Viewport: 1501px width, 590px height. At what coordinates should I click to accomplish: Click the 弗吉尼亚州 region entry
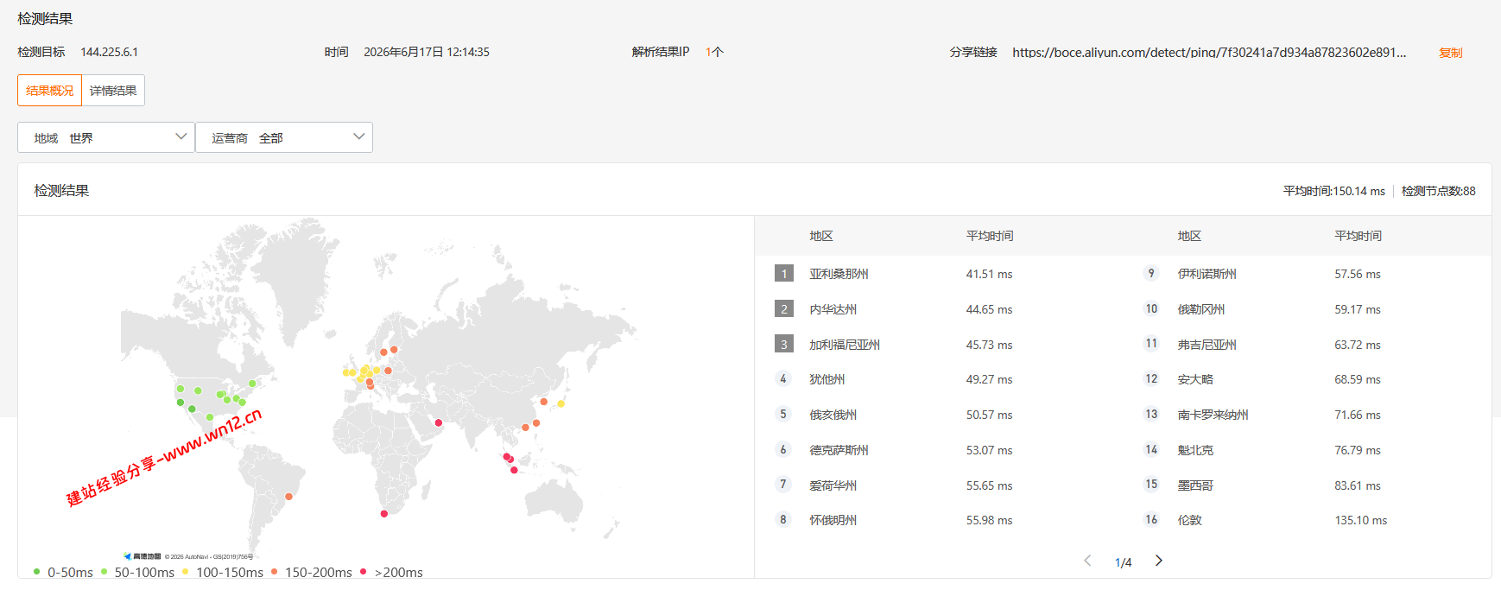coord(1207,345)
